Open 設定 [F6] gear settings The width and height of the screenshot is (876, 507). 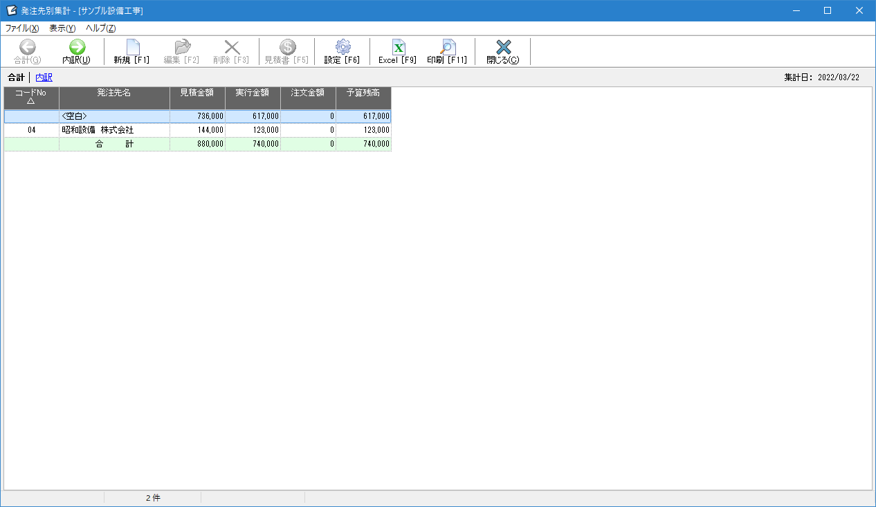[343, 52]
